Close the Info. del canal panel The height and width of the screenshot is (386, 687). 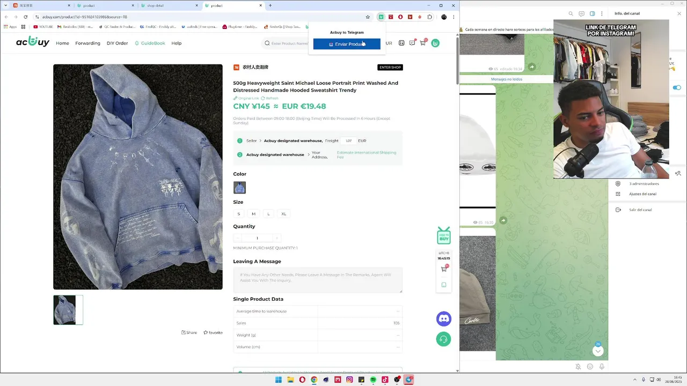click(x=678, y=13)
